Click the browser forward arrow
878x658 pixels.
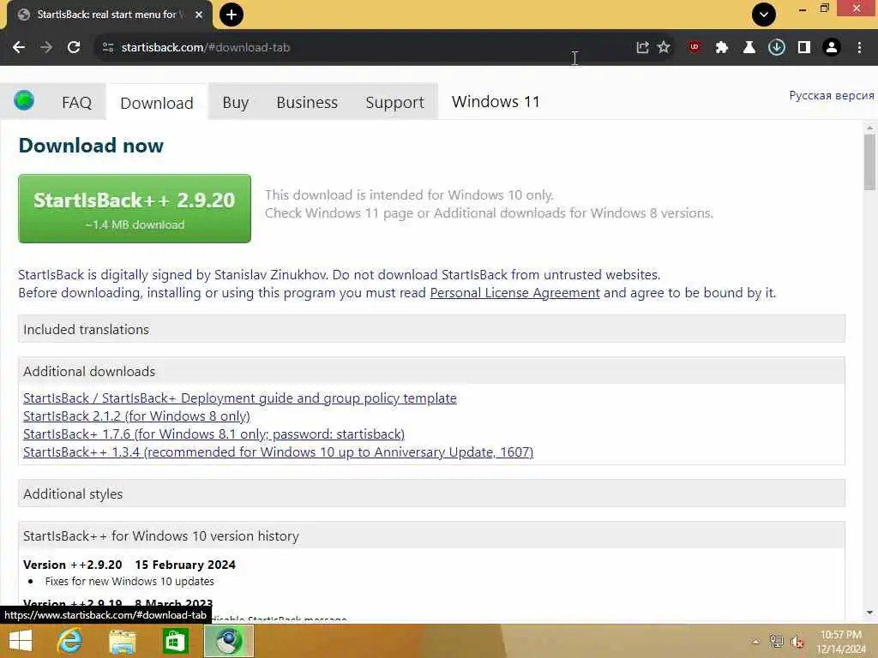46,48
